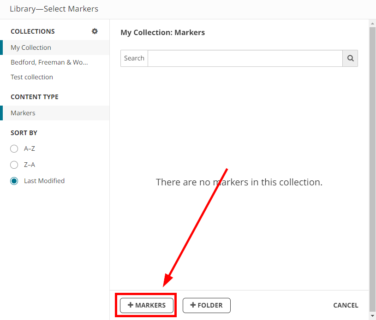This screenshot has height=320, width=376.
Task: Cancel the Select Markers dialog
Action: (x=346, y=305)
